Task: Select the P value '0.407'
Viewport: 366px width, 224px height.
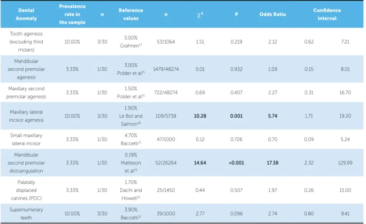Action: (236, 93)
